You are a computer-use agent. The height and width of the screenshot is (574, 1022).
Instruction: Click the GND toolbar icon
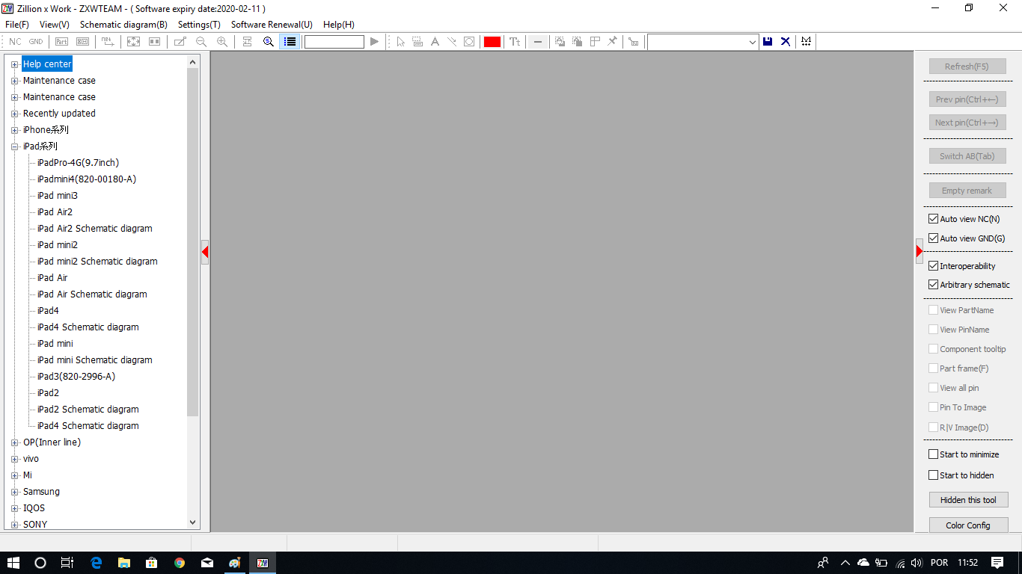(36, 42)
